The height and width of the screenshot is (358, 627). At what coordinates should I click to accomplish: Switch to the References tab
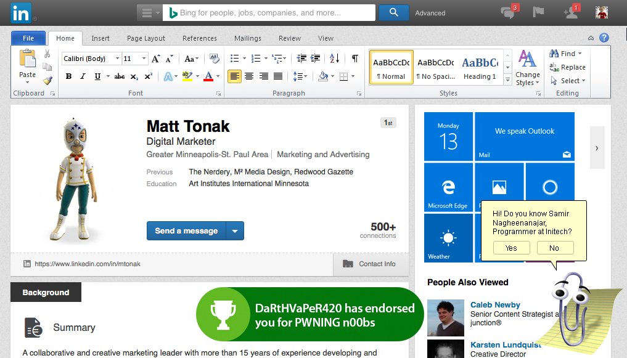pos(200,38)
